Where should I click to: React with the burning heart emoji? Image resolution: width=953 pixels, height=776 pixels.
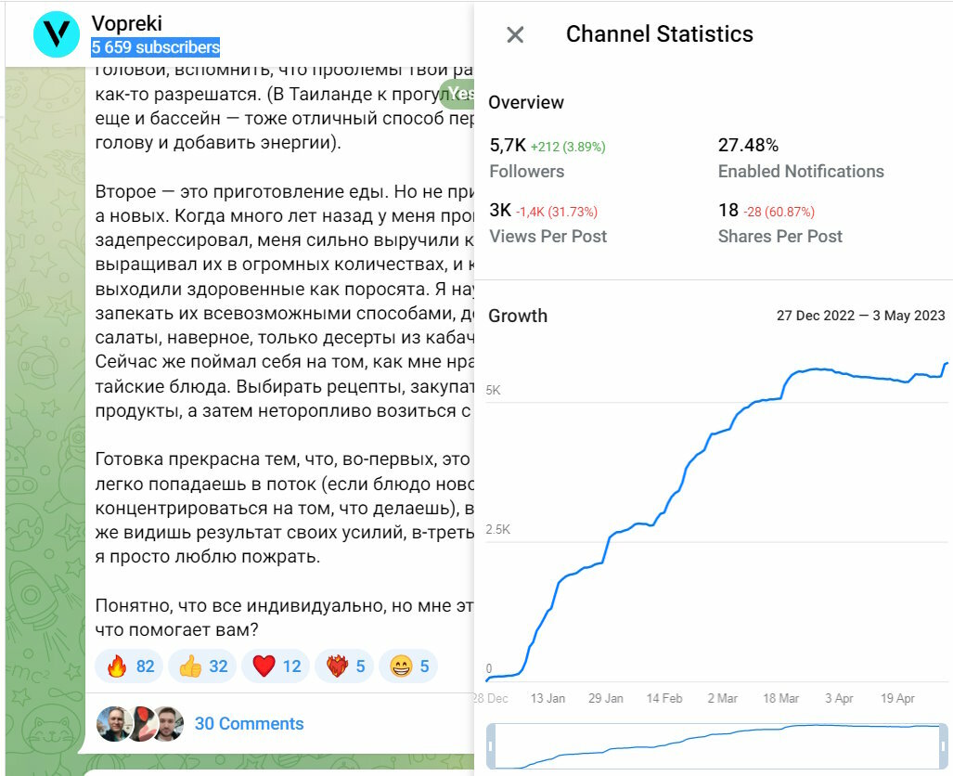coord(345,666)
